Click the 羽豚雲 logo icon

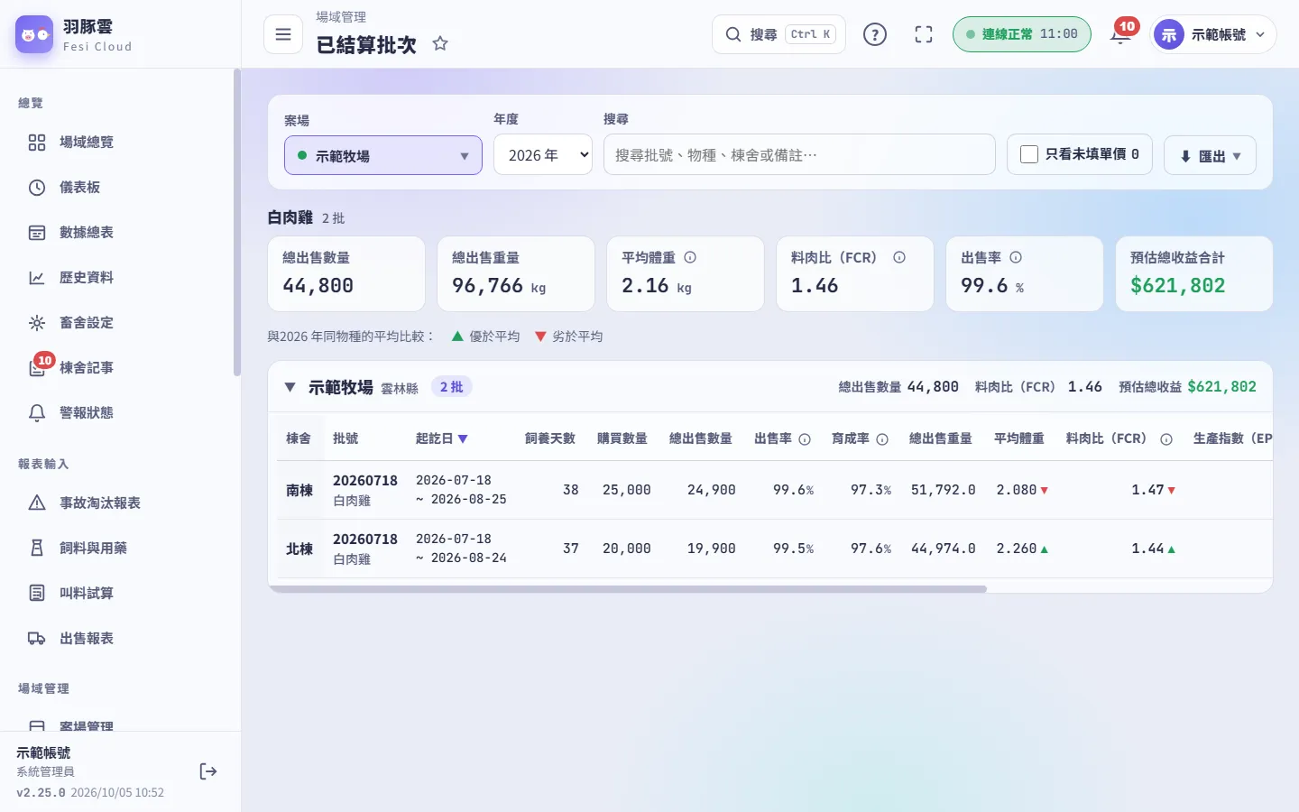click(x=34, y=34)
